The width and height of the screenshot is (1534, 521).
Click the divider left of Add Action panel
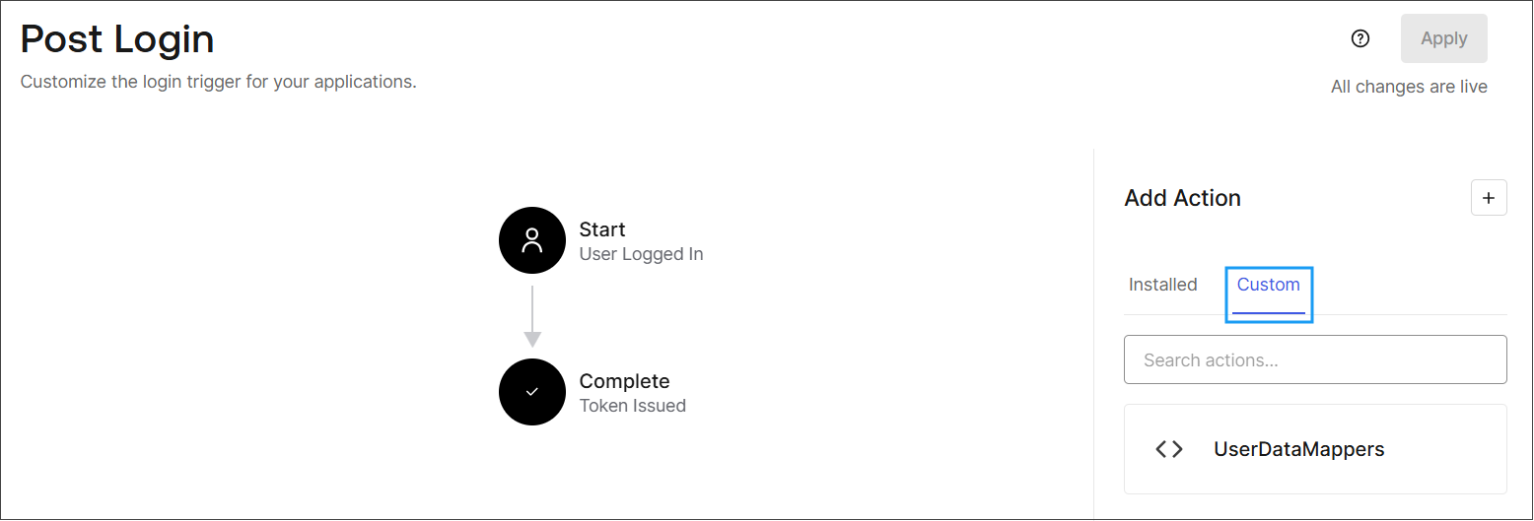tap(1094, 335)
